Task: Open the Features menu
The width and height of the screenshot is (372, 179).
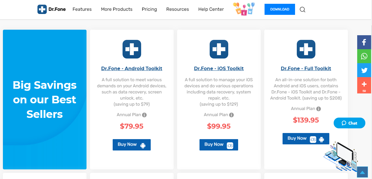Action: coord(82,9)
